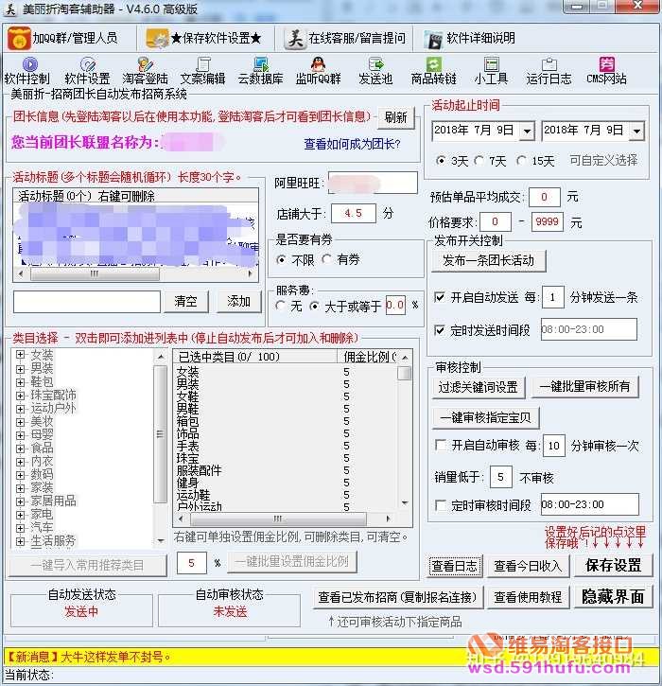
Task: Open 查看今日收入 button
Action: tap(529, 566)
